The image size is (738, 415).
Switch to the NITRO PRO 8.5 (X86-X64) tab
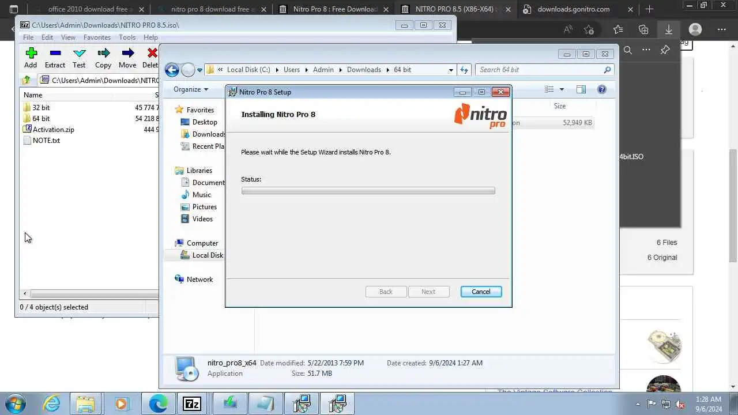[x=455, y=9]
